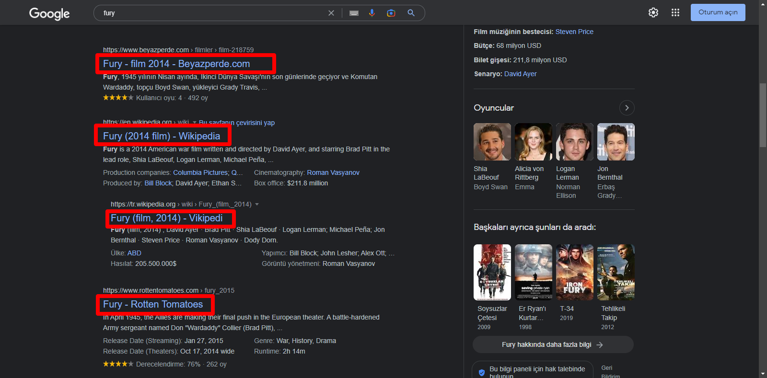Expand the Oyuncular cast list arrow

point(627,108)
